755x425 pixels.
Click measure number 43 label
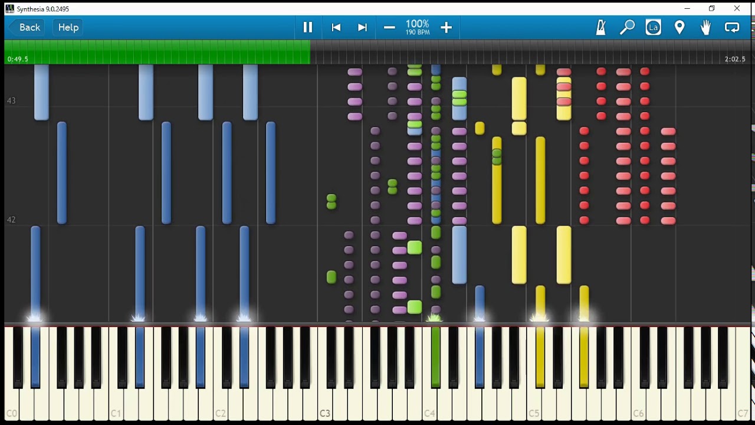point(11,101)
